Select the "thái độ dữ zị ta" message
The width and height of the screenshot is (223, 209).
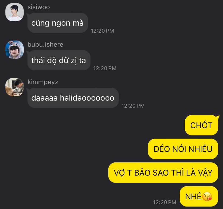point(59,60)
